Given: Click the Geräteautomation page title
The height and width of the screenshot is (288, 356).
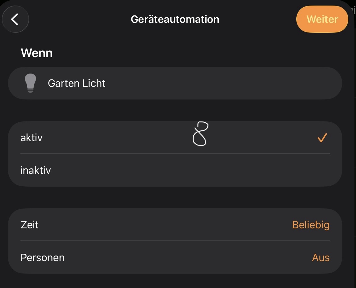Looking at the screenshot, I should pyautogui.click(x=175, y=19).
